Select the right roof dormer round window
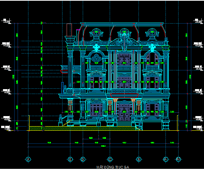 click(152, 33)
